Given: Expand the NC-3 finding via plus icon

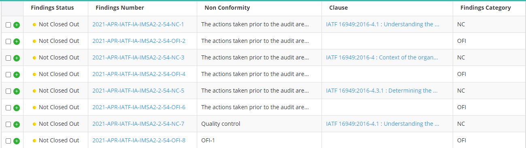Looking at the screenshot, I should pos(17,58).
